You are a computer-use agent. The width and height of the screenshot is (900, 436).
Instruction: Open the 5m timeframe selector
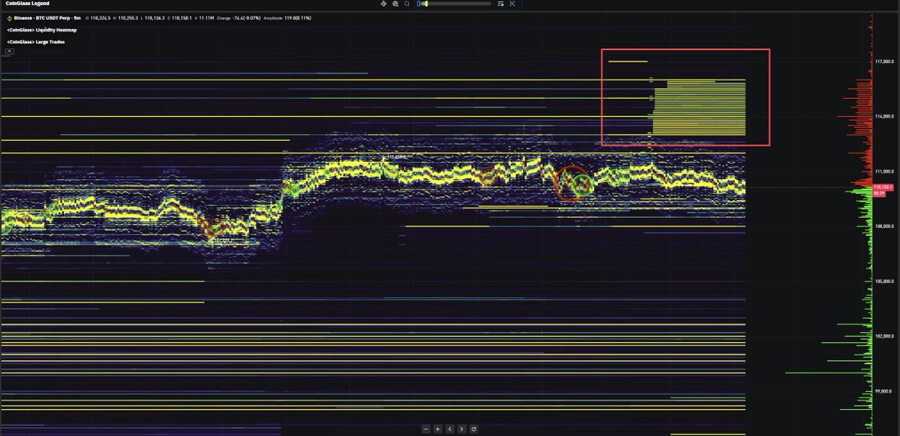tap(76, 17)
